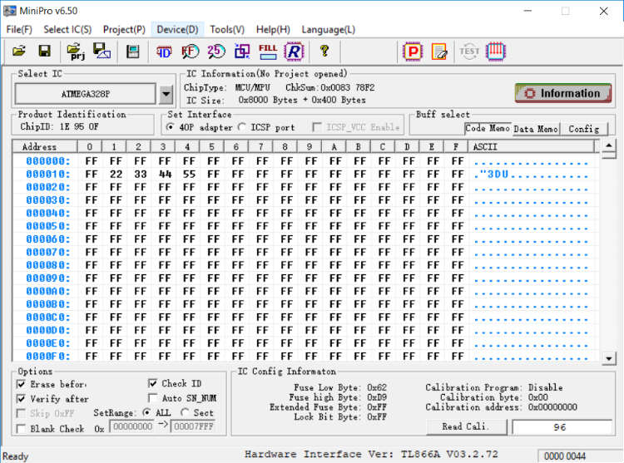
Task: Open project with the prj folder icon
Action: [76, 52]
